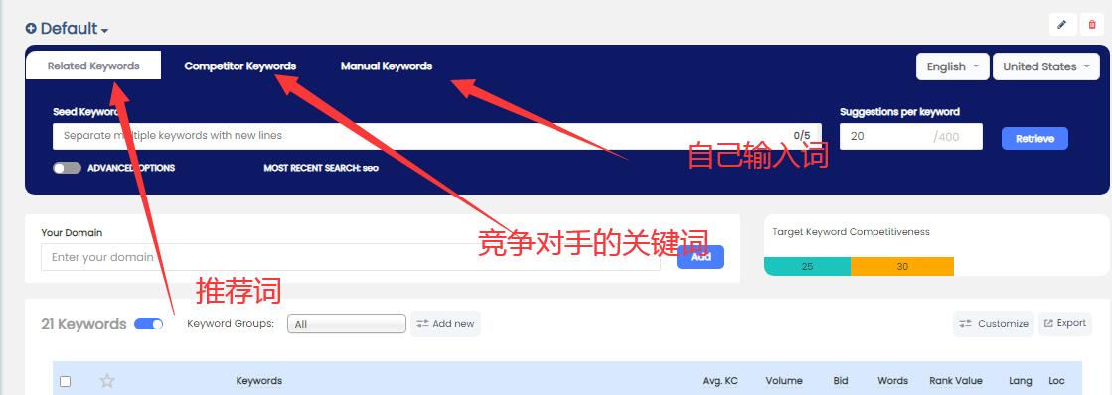
Task: Toggle the Advanced Options switch
Action: click(67, 168)
